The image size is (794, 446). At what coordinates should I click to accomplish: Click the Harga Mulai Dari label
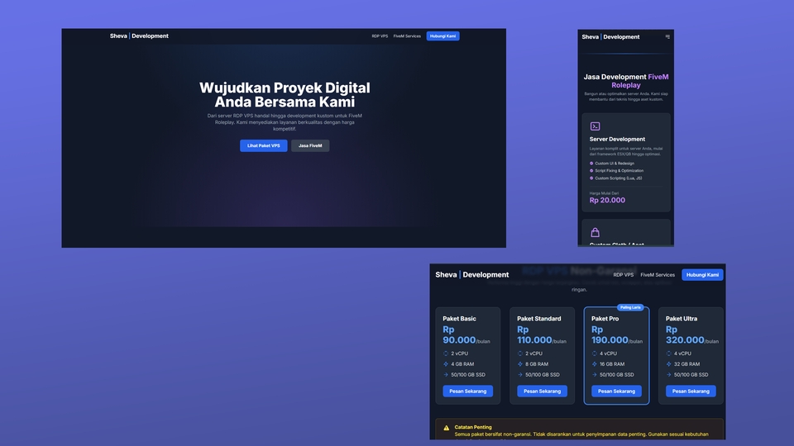(604, 193)
